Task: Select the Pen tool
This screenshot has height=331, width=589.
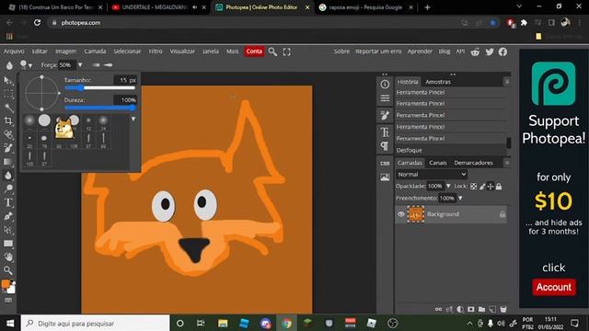Action: tap(8, 216)
